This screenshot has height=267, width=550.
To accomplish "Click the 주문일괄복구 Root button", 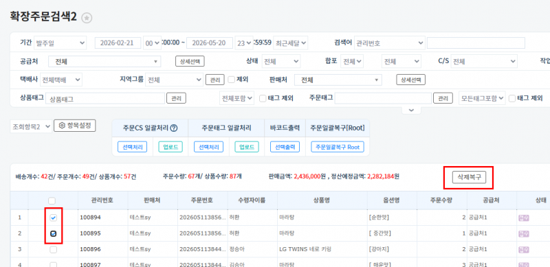I will pos(338,147).
